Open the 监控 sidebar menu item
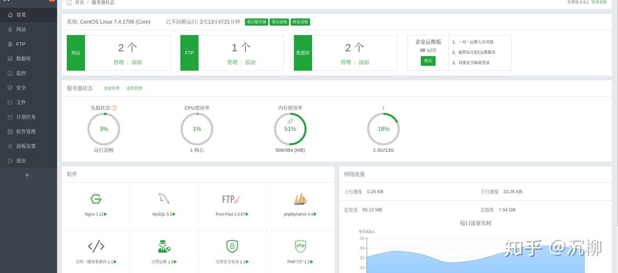 pyautogui.click(x=28, y=73)
